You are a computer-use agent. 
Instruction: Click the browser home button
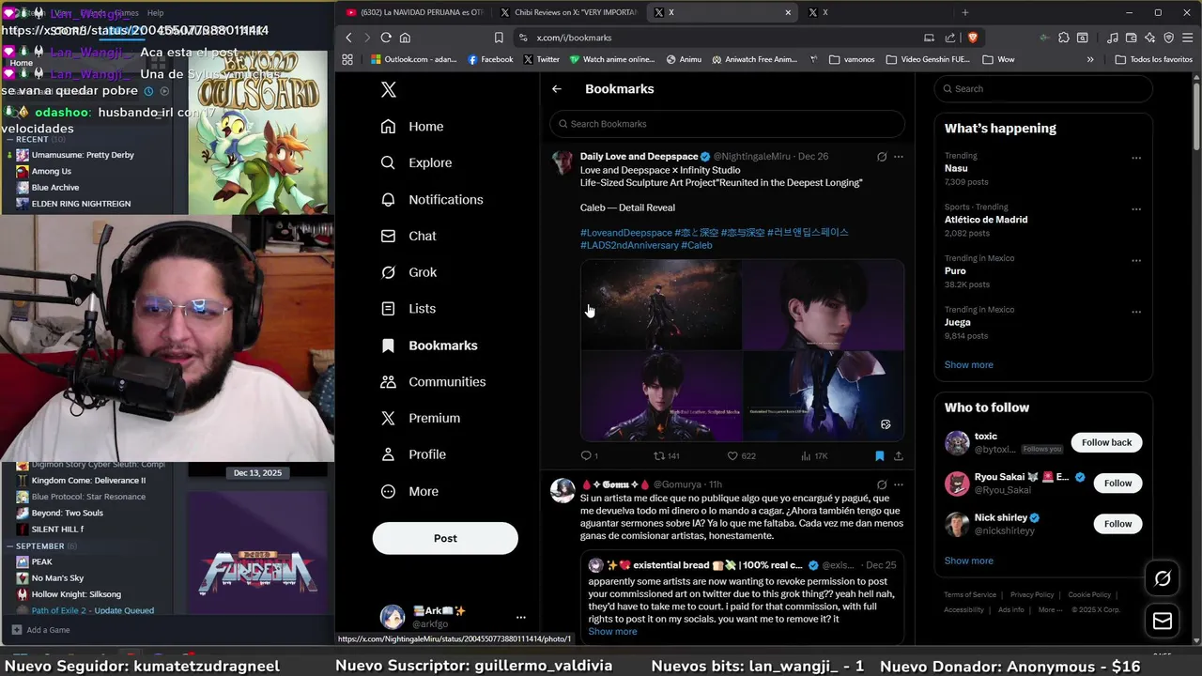point(405,38)
